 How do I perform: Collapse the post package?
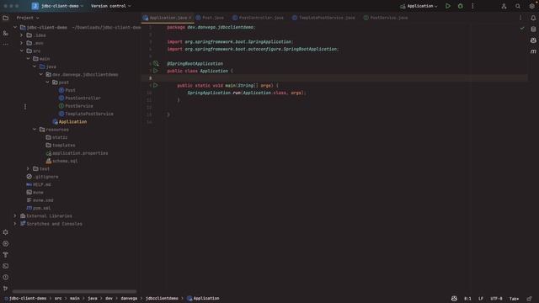tap(47, 82)
